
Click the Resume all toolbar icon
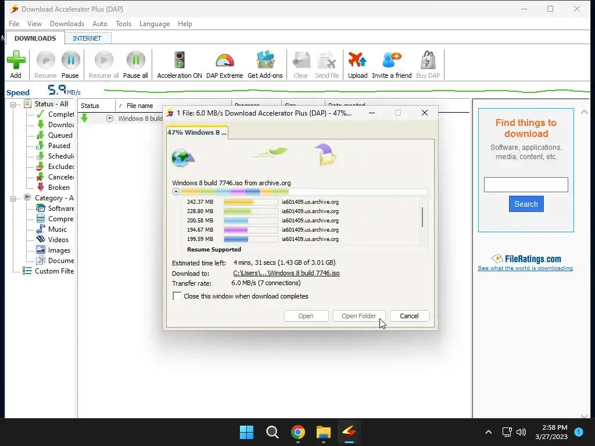pyautogui.click(x=103, y=60)
